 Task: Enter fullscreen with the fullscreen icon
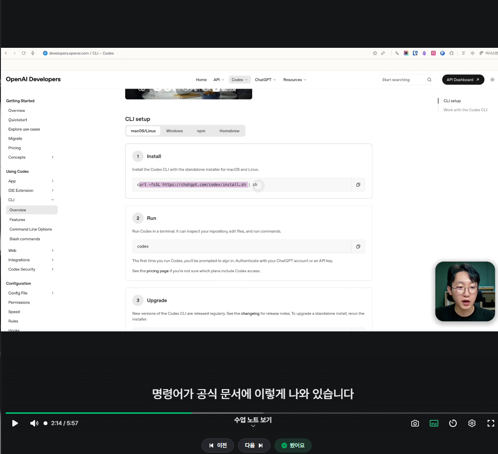pyautogui.click(x=491, y=423)
